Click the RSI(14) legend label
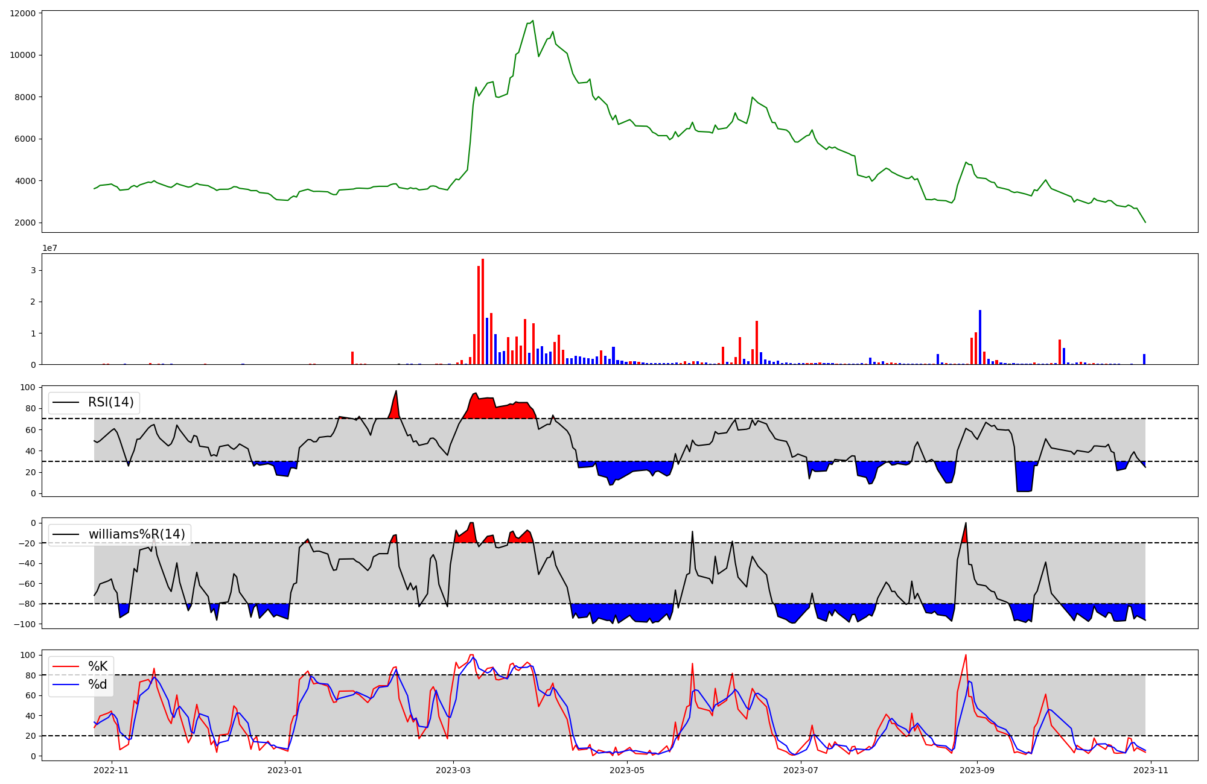This screenshot has height=784, width=1207. coord(111,402)
